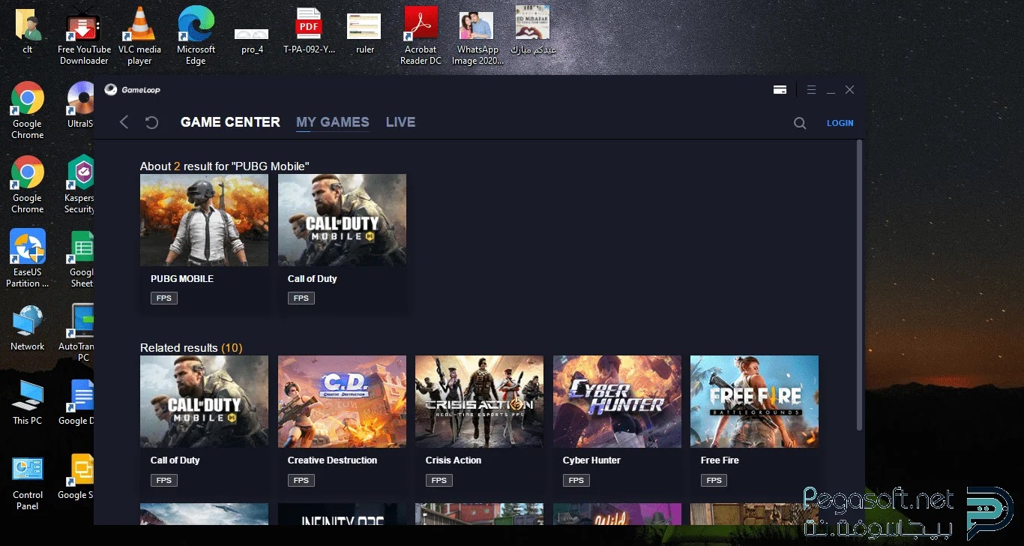Click FPS tag under Crisis Action
The height and width of the screenshot is (546, 1024).
point(439,480)
